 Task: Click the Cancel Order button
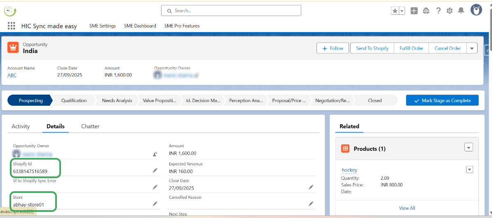(447, 48)
